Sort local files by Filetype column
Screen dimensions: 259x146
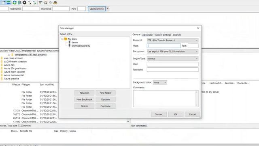coord(25,85)
